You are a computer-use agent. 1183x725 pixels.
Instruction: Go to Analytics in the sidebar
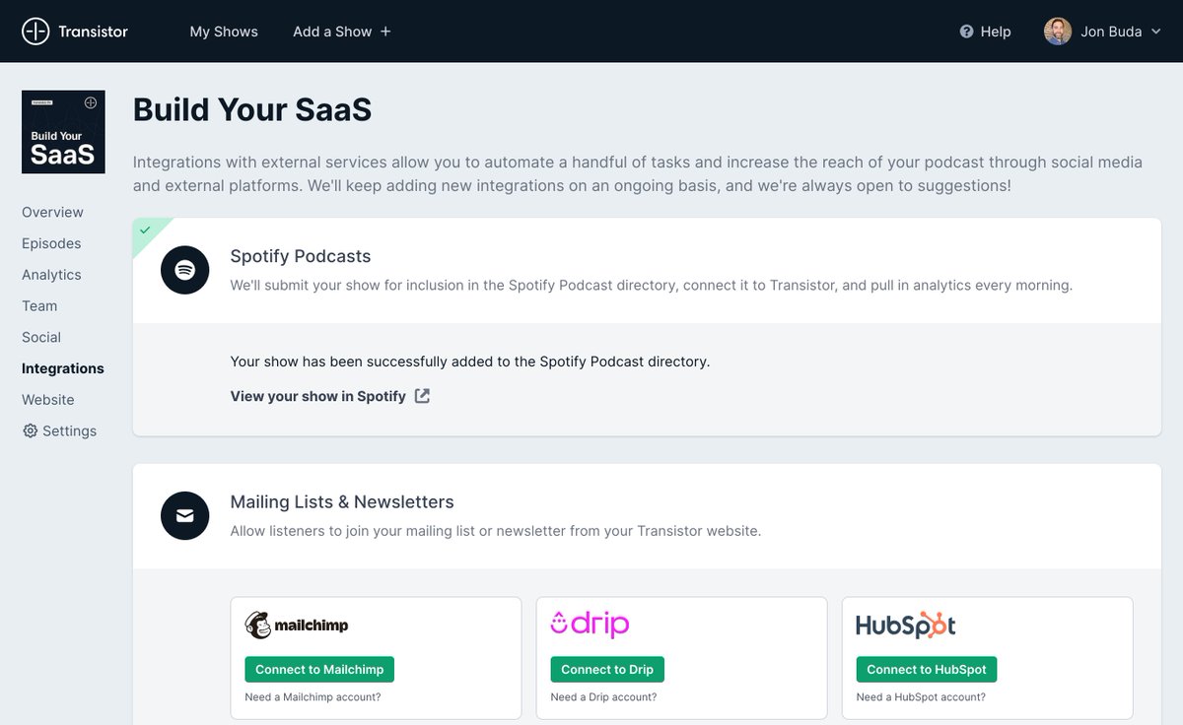click(51, 275)
